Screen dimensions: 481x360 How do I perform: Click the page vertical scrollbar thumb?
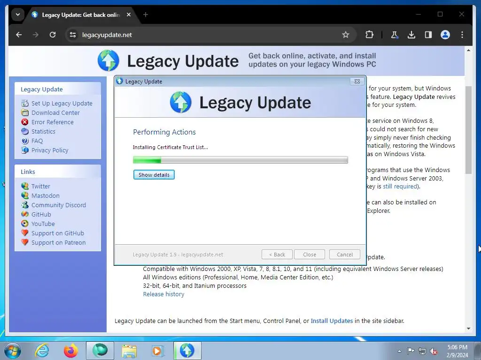tap(468, 130)
